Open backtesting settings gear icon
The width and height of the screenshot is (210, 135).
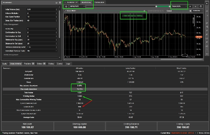coord(66,6)
